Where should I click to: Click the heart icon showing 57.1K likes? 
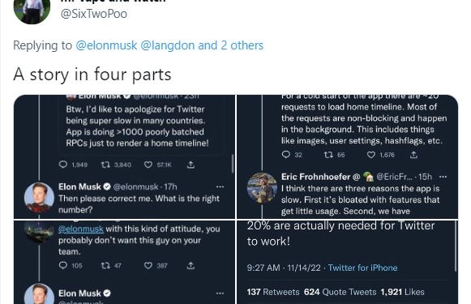pos(148,165)
